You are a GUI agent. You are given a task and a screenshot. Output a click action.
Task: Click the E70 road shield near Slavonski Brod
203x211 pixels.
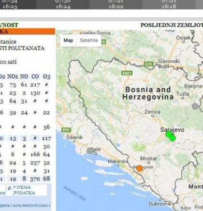pos(148,64)
